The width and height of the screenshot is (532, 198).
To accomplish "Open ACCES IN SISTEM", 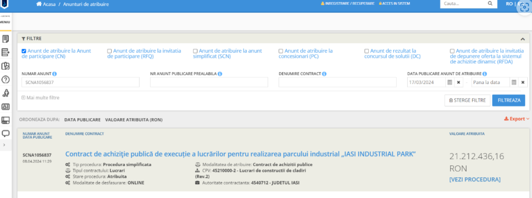I will coord(395,4).
